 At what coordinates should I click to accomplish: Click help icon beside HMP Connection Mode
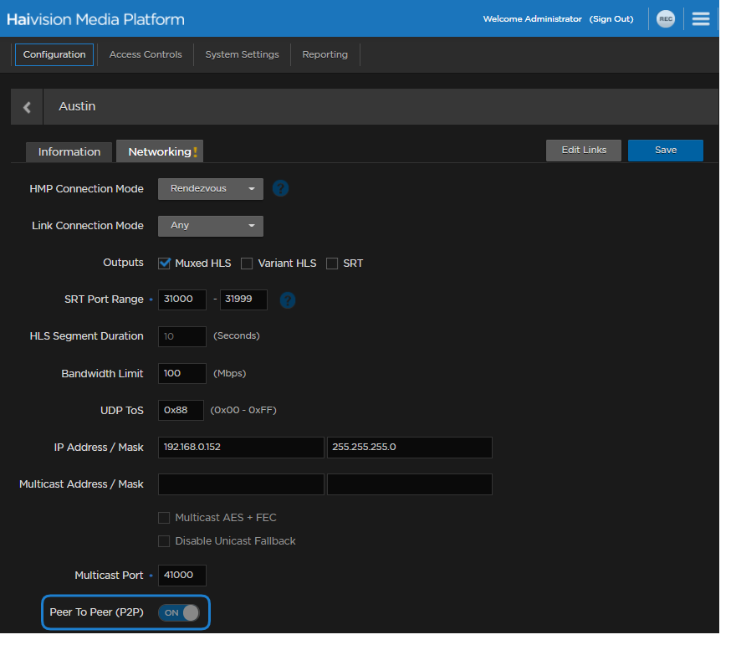tap(281, 189)
